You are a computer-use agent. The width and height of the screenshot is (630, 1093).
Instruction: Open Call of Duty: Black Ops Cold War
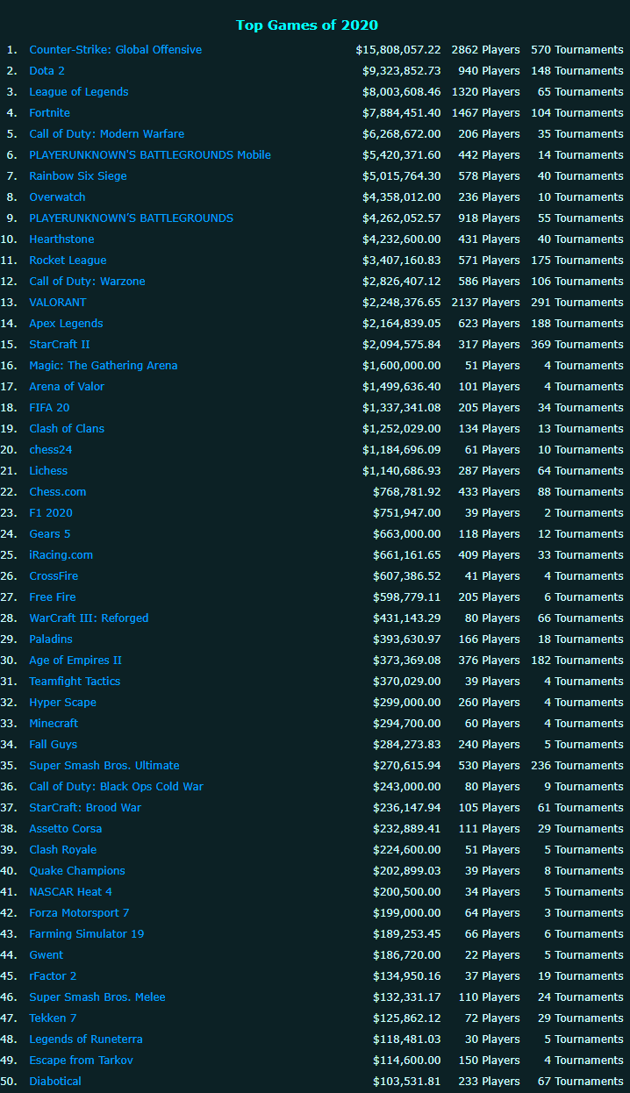[x=116, y=787]
